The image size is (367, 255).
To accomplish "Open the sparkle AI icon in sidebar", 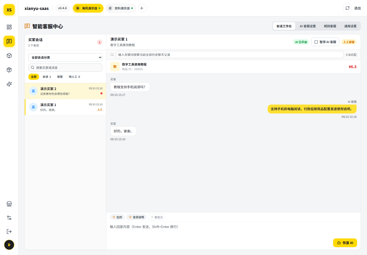I will [9, 84].
